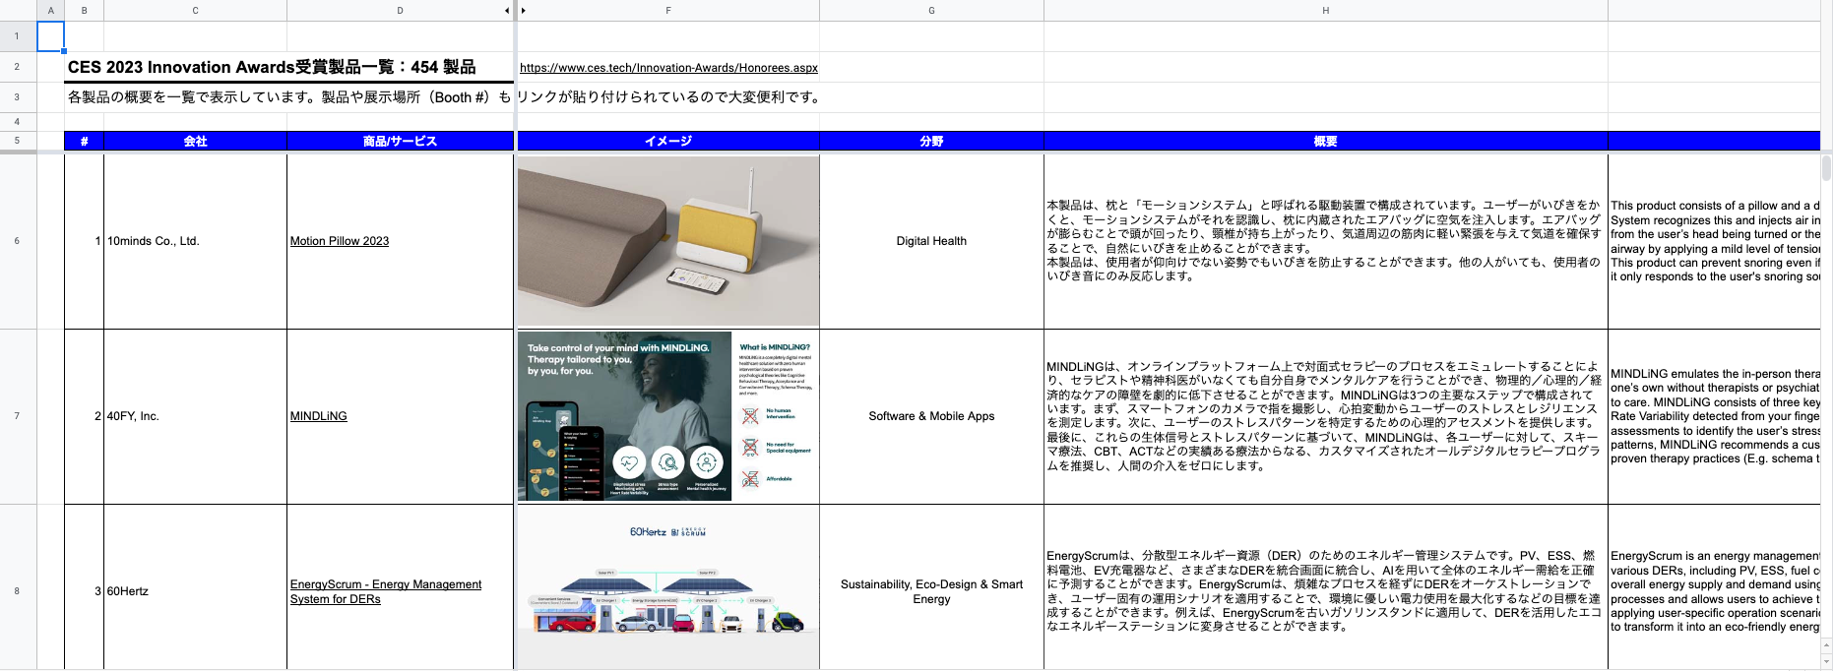Select the 60Hertz EnergyScrum diagram image
The height and width of the screenshot is (671, 1834).
[668, 587]
